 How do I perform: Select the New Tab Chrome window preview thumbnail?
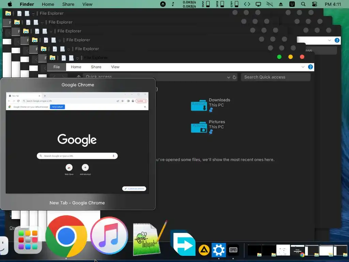(77, 143)
